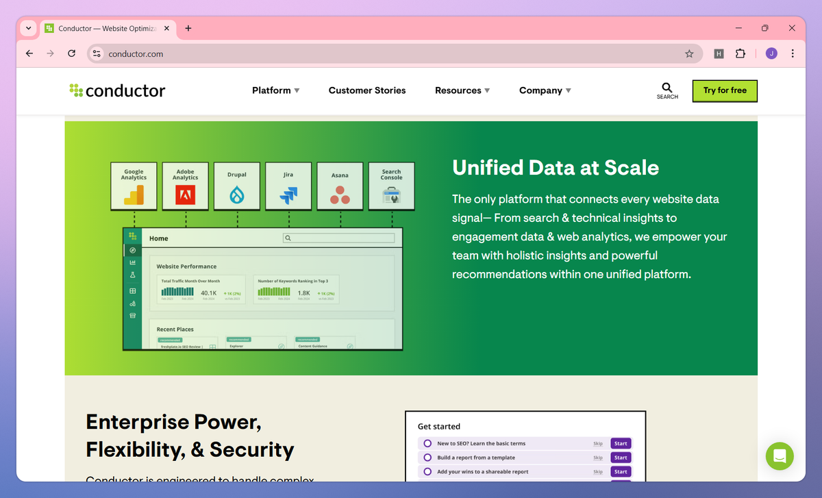Check the circle for New to SEO? Learn the basic terms

[x=427, y=443]
